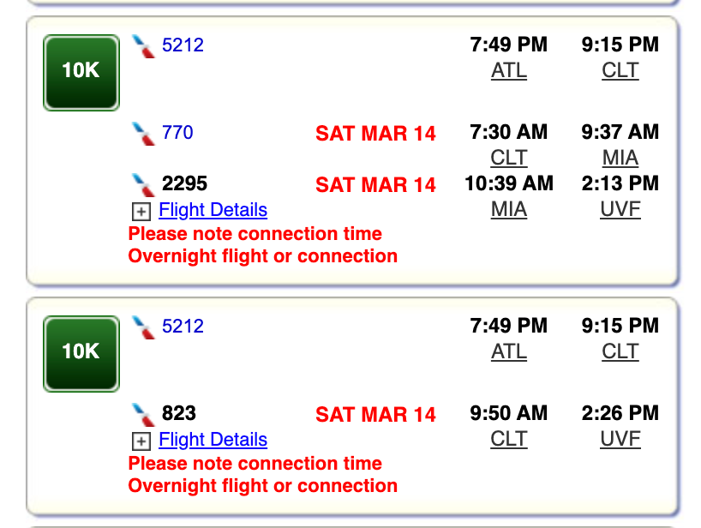Click UVF airport code for flight 2295
The height and width of the screenshot is (528, 701).
(x=620, y=209)
